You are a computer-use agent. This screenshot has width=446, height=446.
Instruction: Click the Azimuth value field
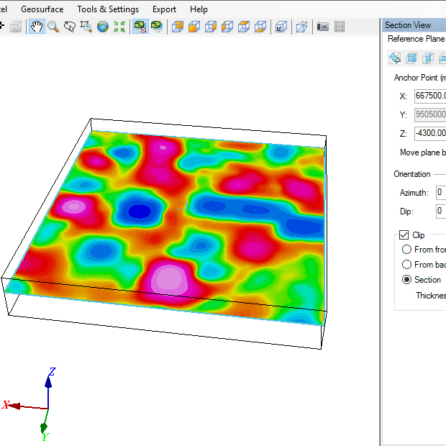(440, 193)
